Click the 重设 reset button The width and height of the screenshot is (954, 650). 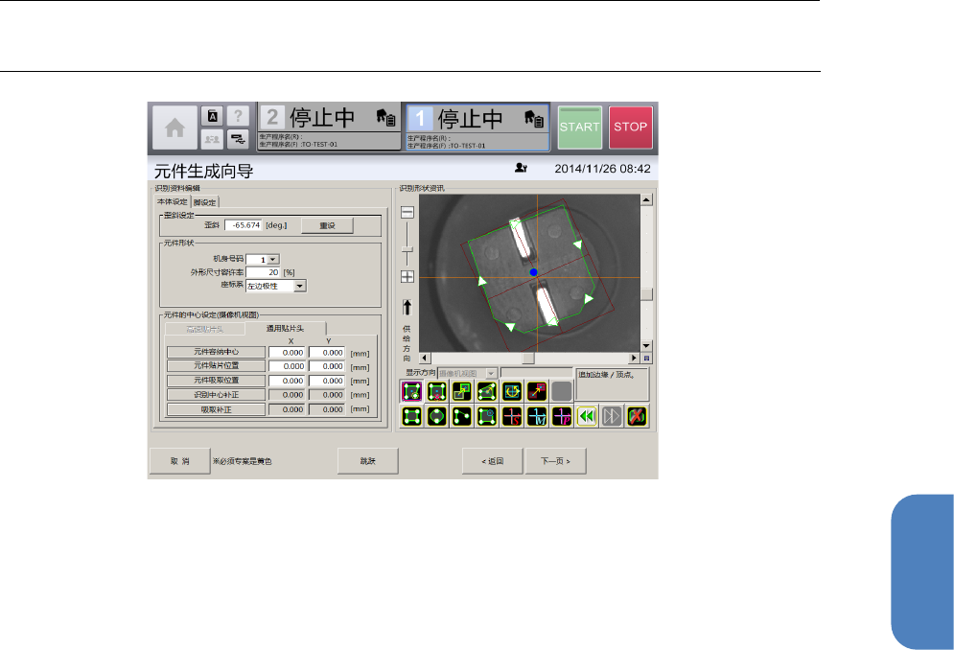[x=327, y=225]
